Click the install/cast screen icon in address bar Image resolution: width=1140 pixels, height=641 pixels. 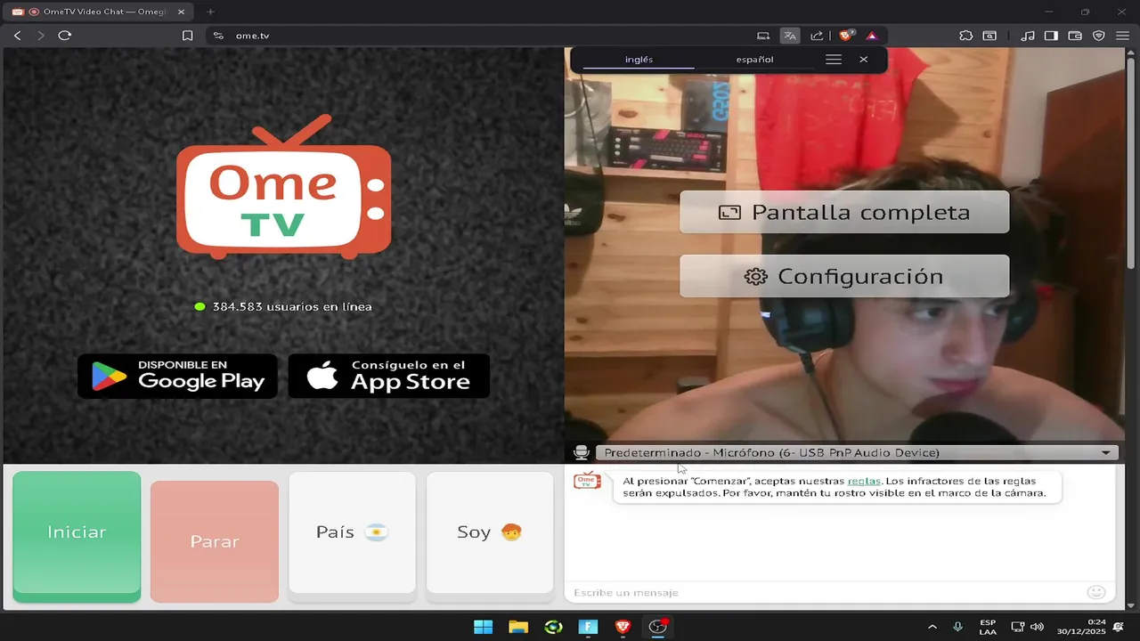(x=763, y=36)
